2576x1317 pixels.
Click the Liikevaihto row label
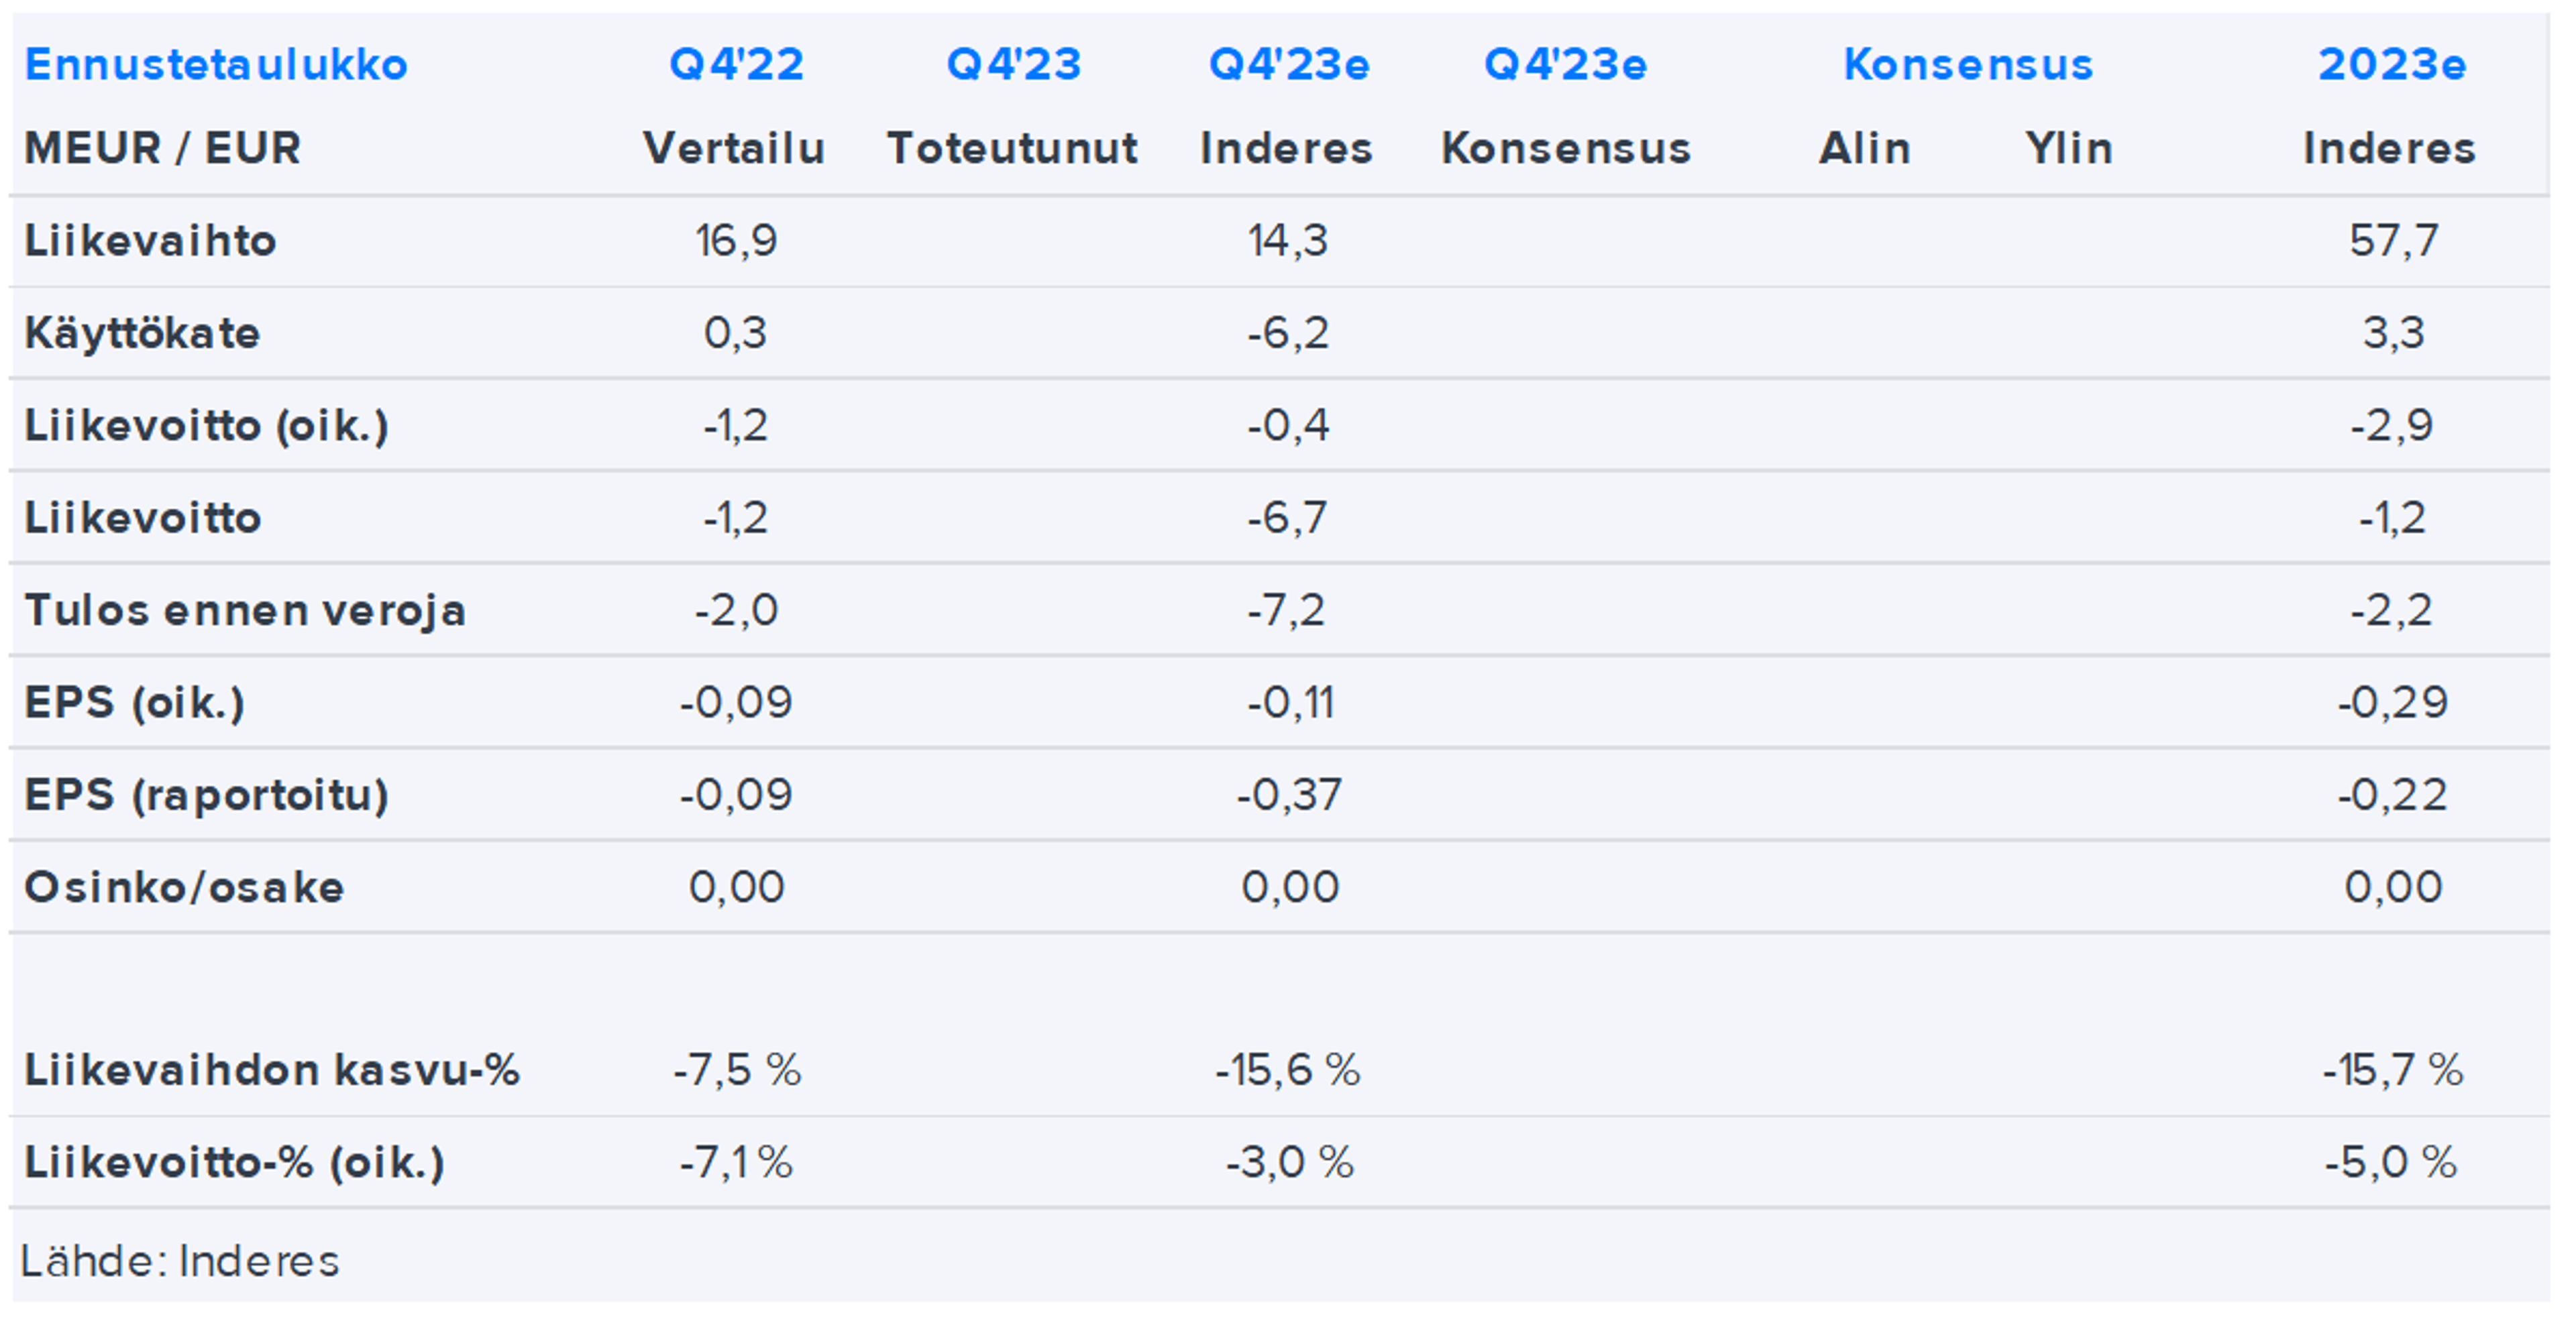pos(150,241)
